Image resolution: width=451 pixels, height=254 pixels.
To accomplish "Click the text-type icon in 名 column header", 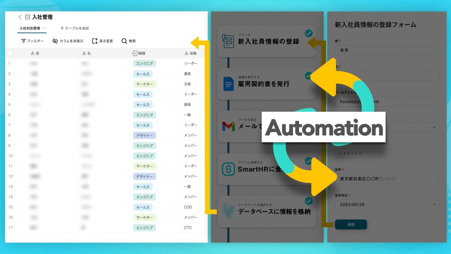I will click(84, 53).
